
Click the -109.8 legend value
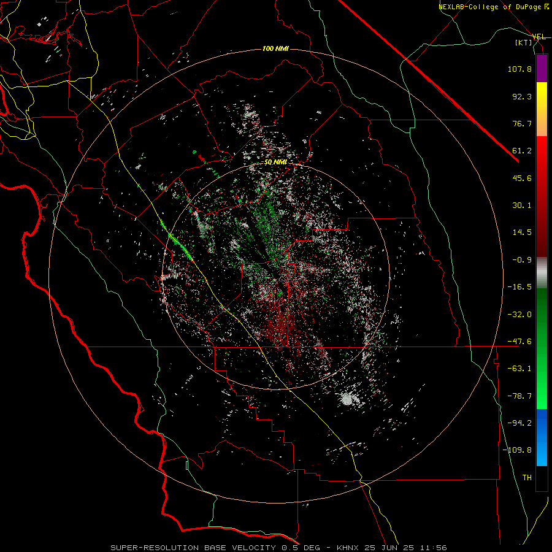517,450
